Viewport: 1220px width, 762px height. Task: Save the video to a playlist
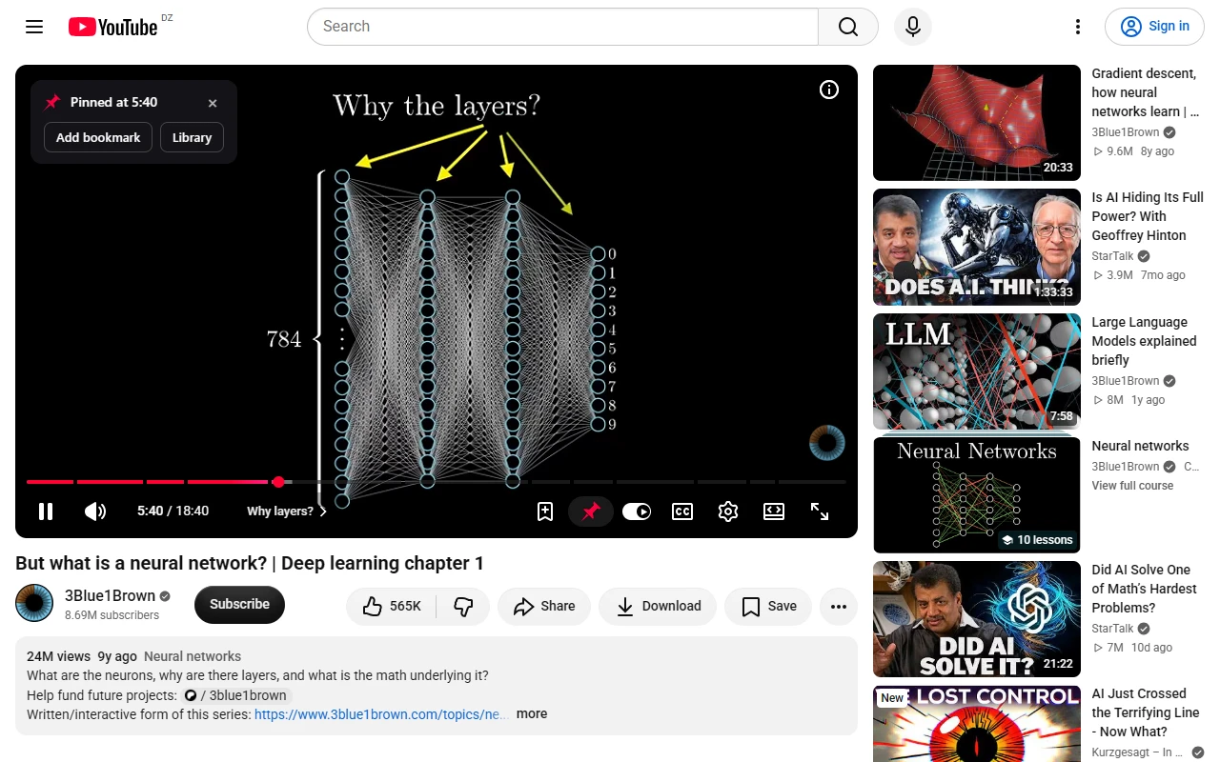coord(768,606)
